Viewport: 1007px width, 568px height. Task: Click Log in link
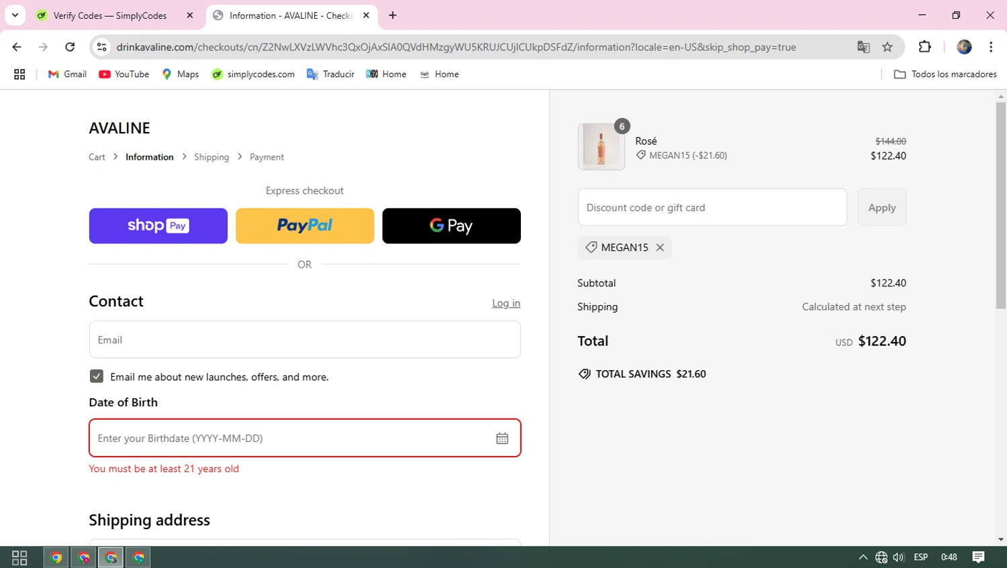click(506, 303)
